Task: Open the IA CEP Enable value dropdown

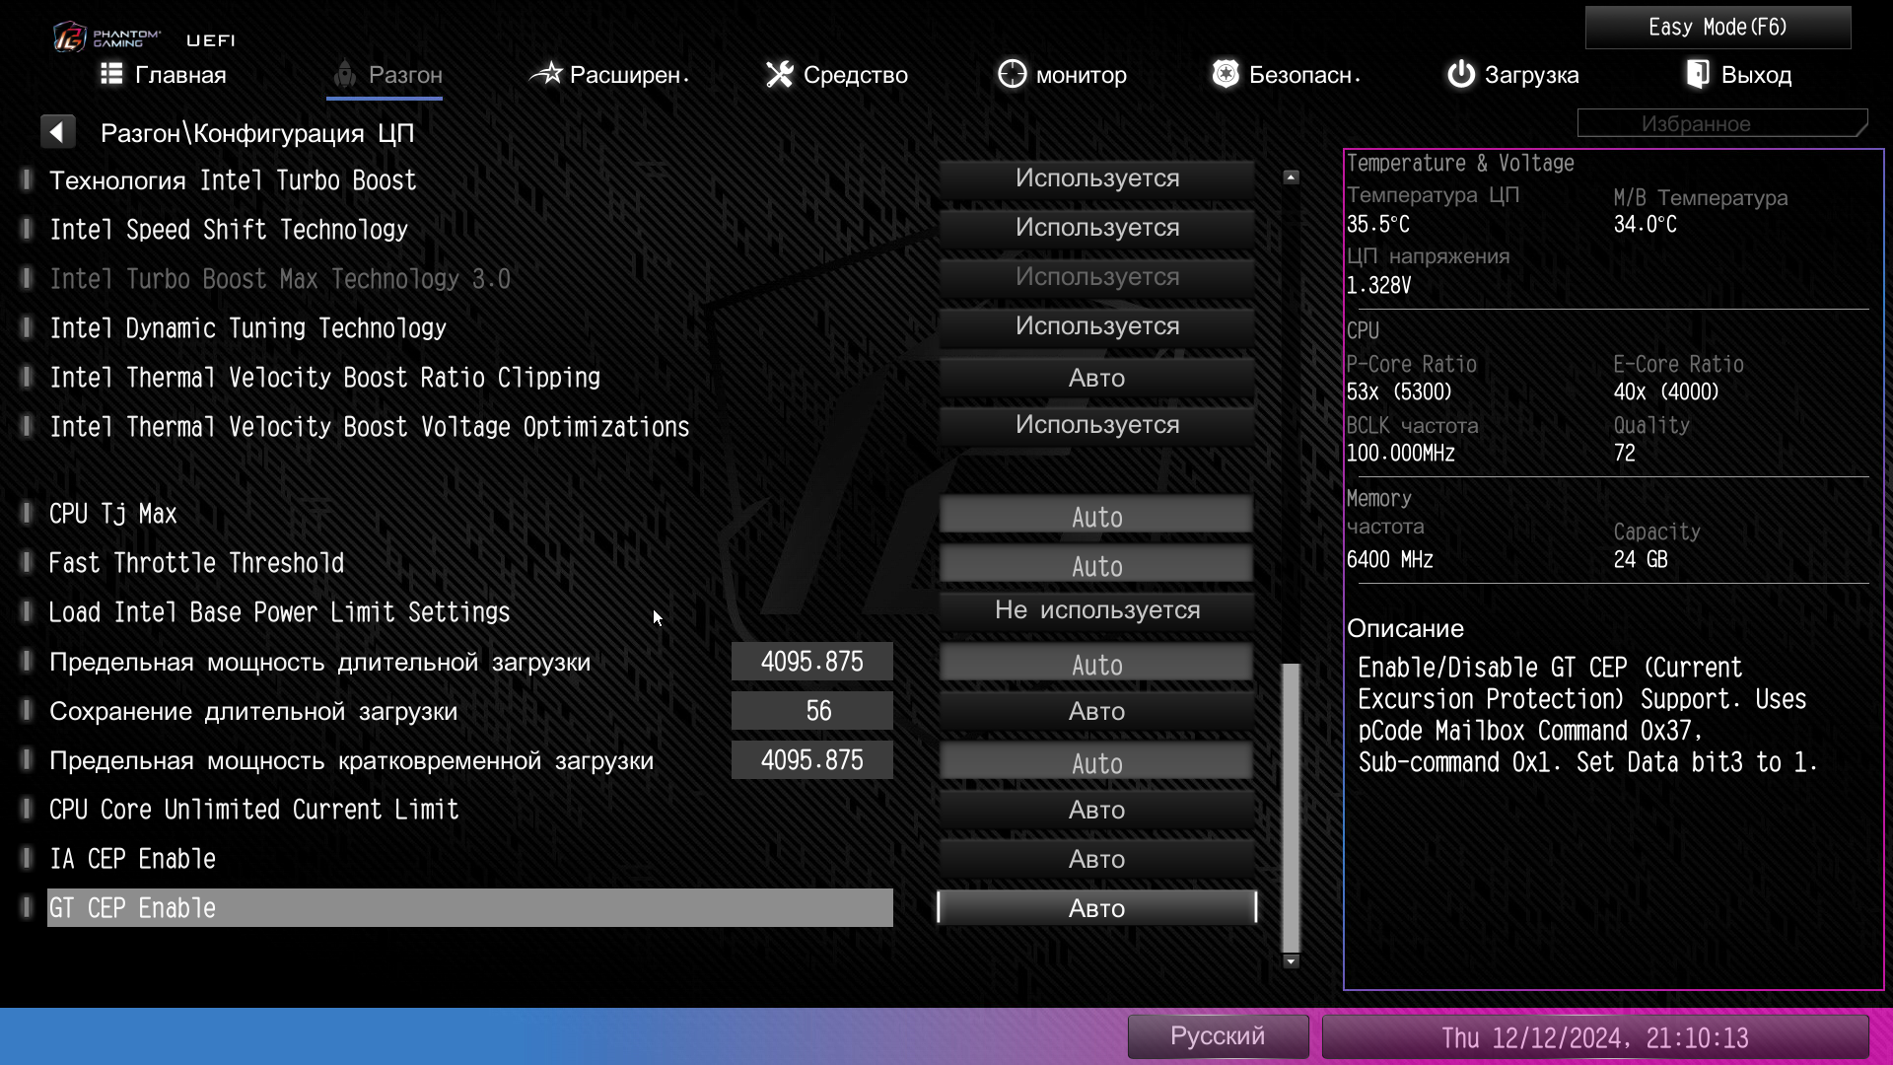Action: tap(1096, 859)
